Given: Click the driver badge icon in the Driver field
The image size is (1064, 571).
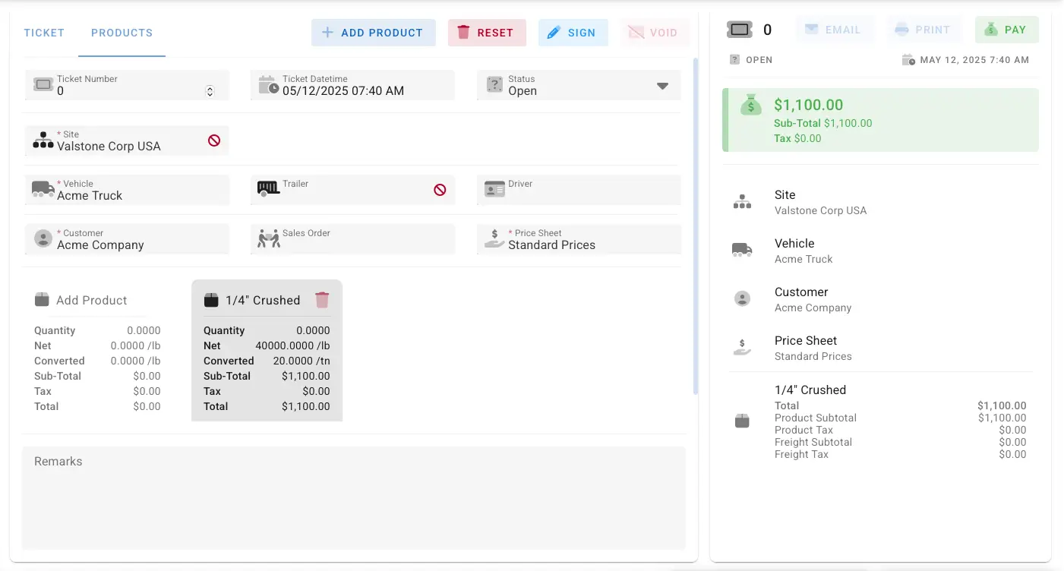Looking at the screenshot, I should point(492,189).
